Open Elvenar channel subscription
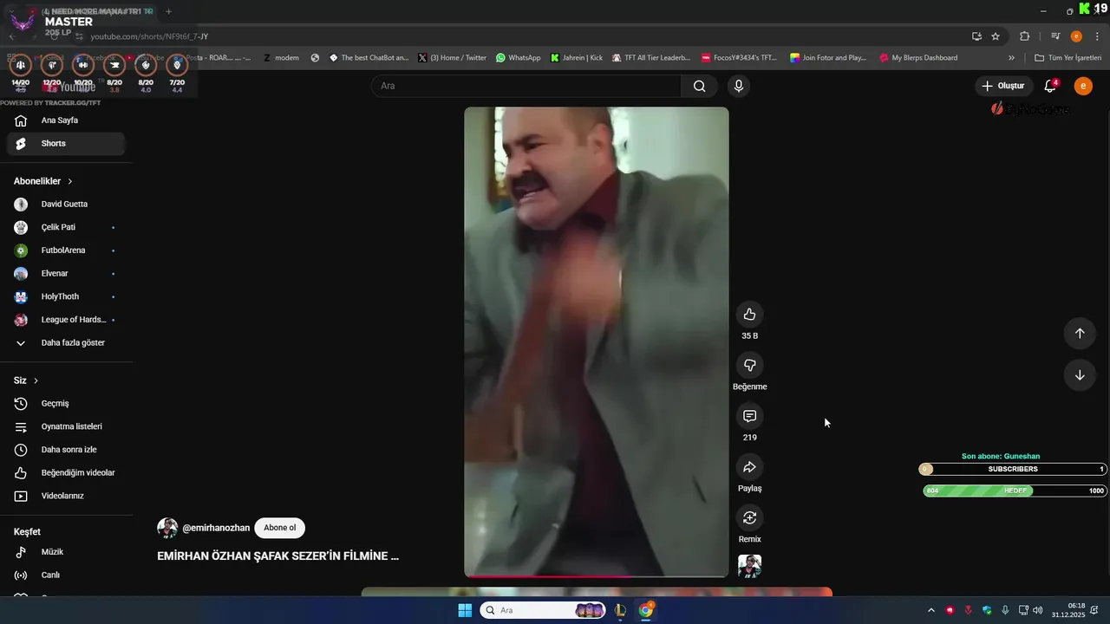Image resolution: width=1110 pixels, height=624 pixels. (65, 273)
